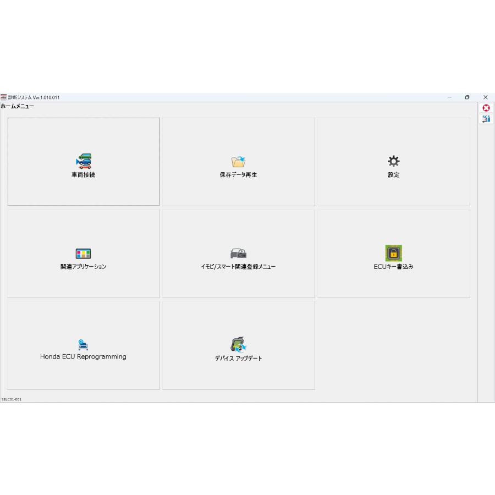Start Honda ECU Reprogramming
This screenshot has width=495, height=495.
pyautogui.click(x=84, y=345)
